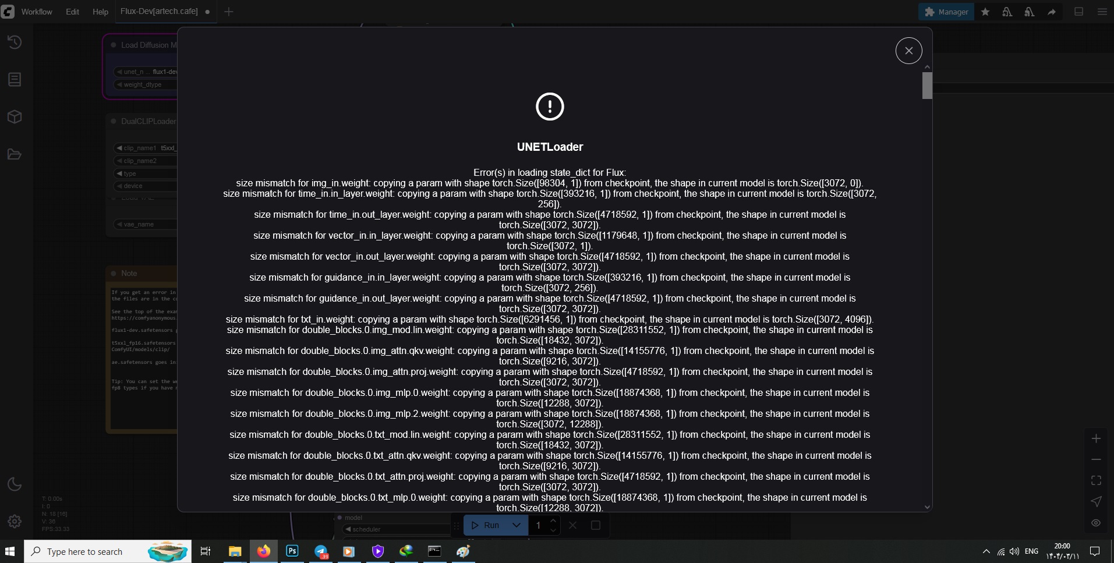This screenshot has height=563, width=1114.
Task: Switch to the Flux-Dev[artech.cafe] tab
Action: (x=159, y=12)
